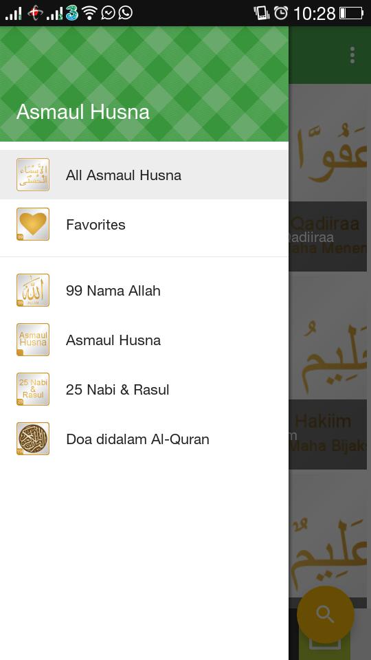Open the 99 Nama Allah label
371x660 pixels.
[113, 291]
